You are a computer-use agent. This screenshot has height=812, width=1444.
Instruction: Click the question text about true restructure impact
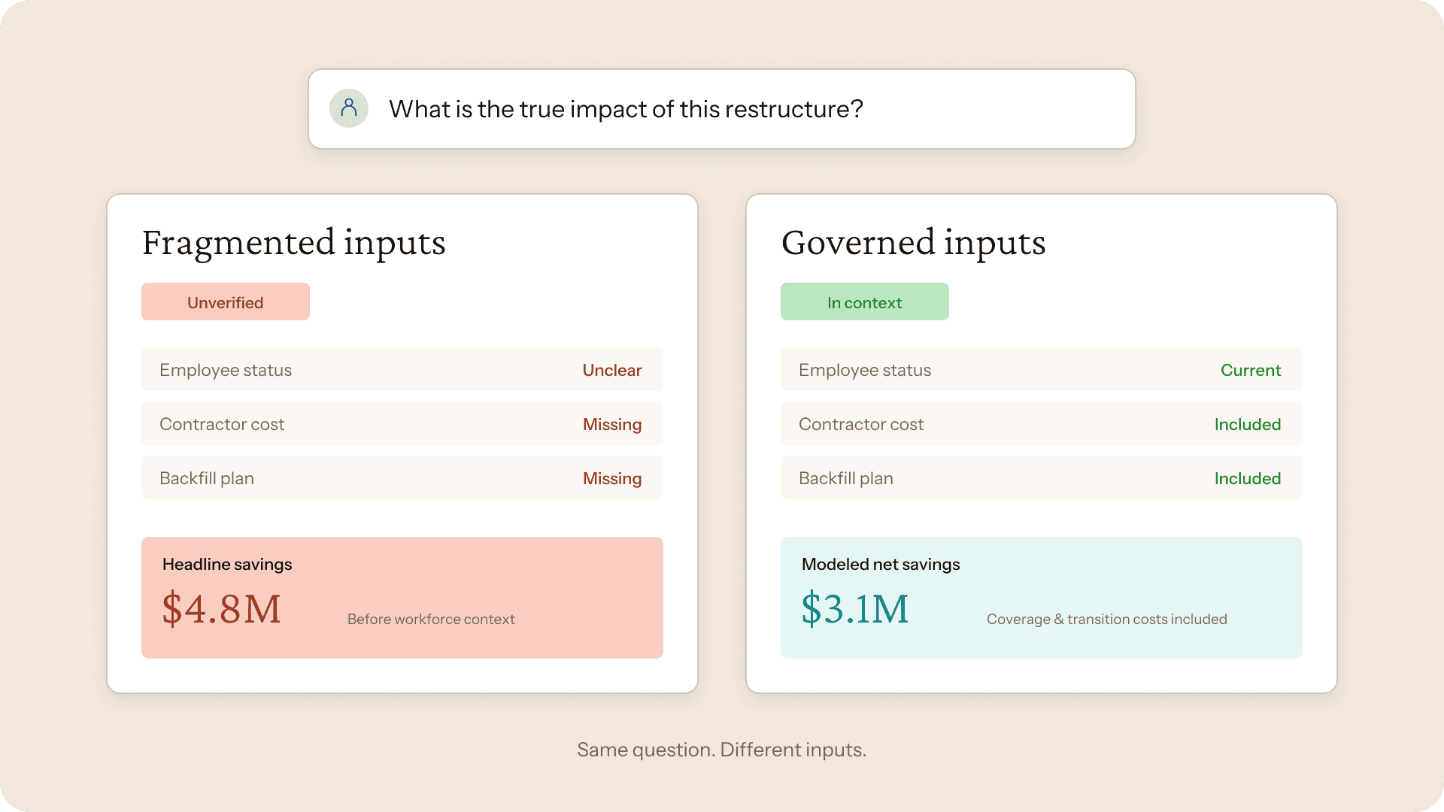[x=626, y=109]
